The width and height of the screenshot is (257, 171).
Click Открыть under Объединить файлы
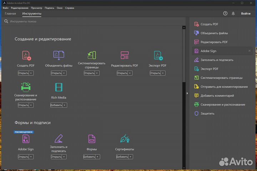56,73
